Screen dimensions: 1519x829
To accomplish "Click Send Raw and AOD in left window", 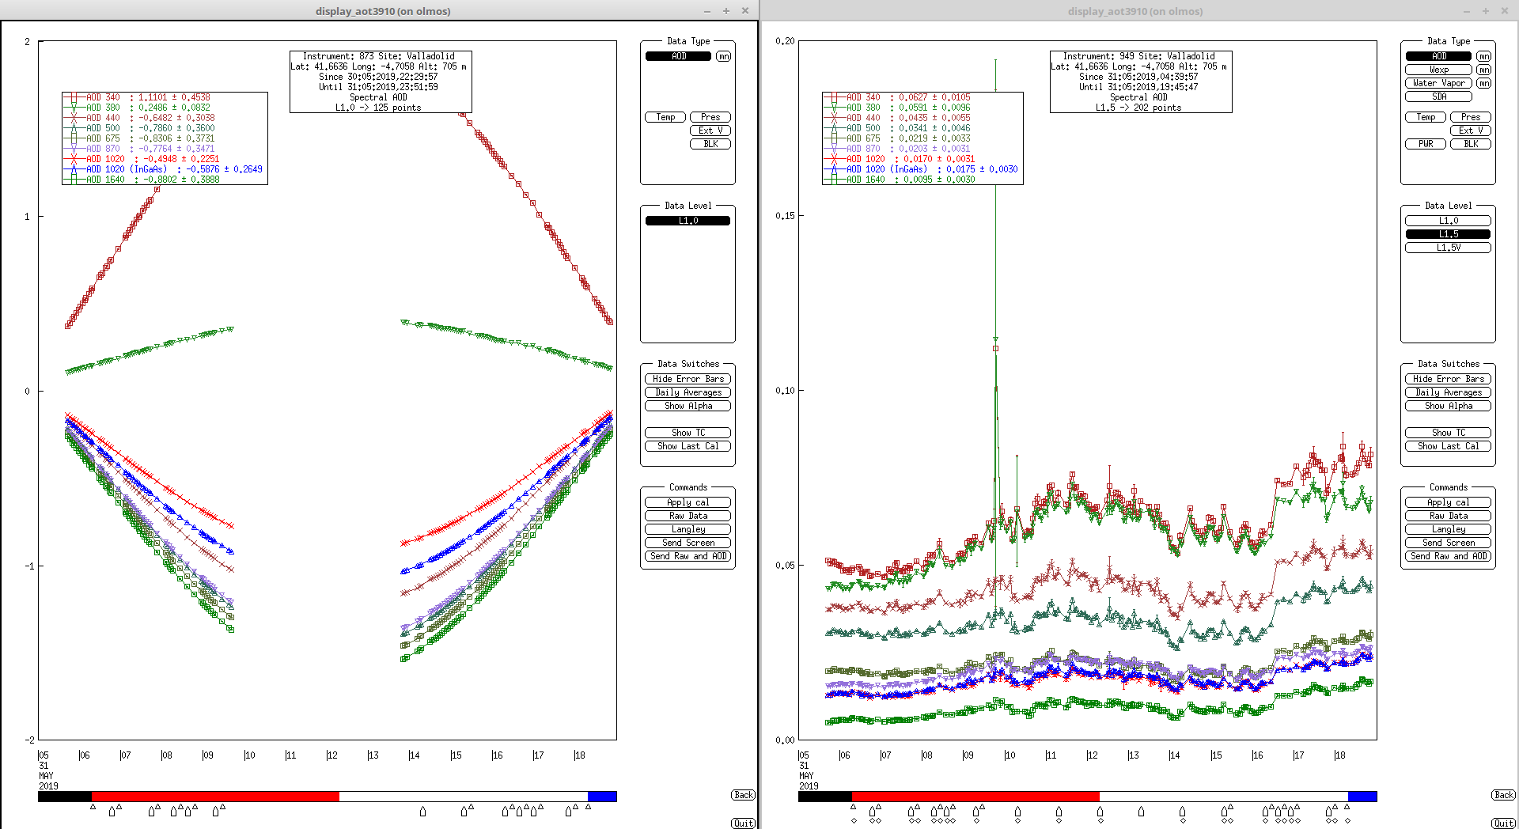I will 688,556.
